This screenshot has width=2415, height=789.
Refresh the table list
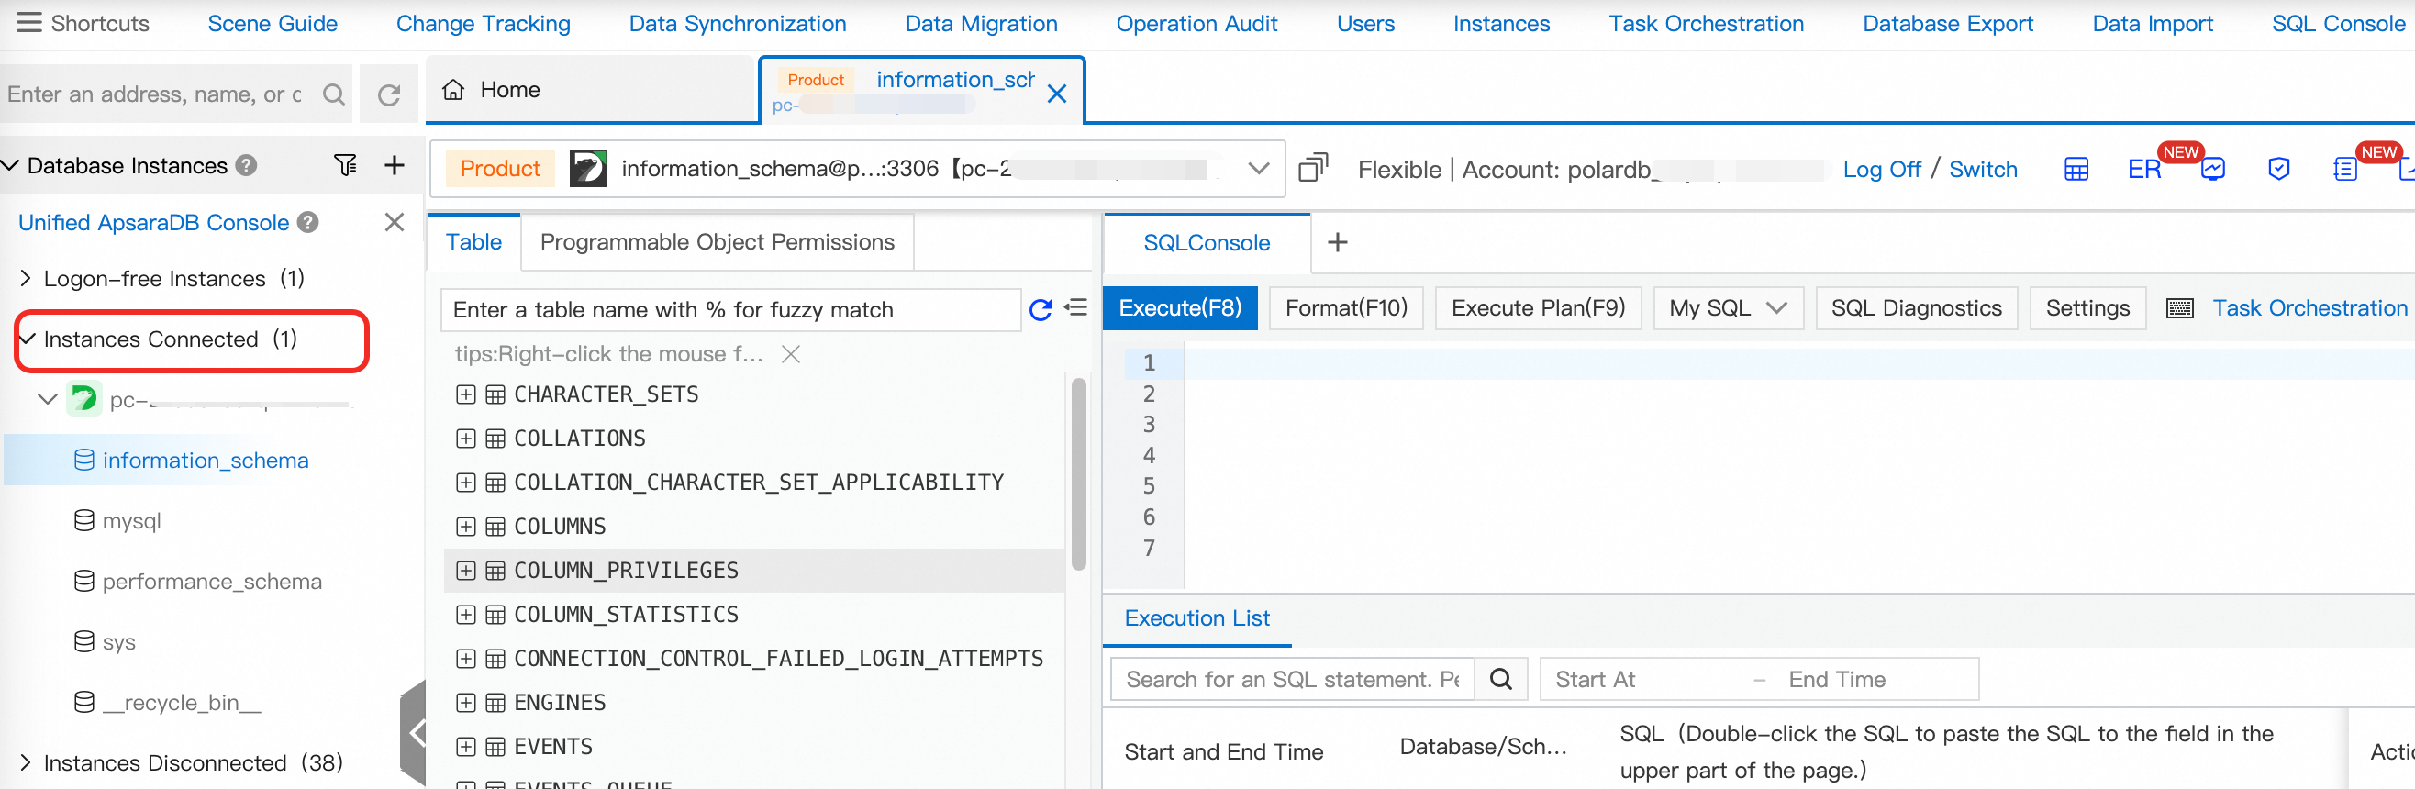[1040, 309]
